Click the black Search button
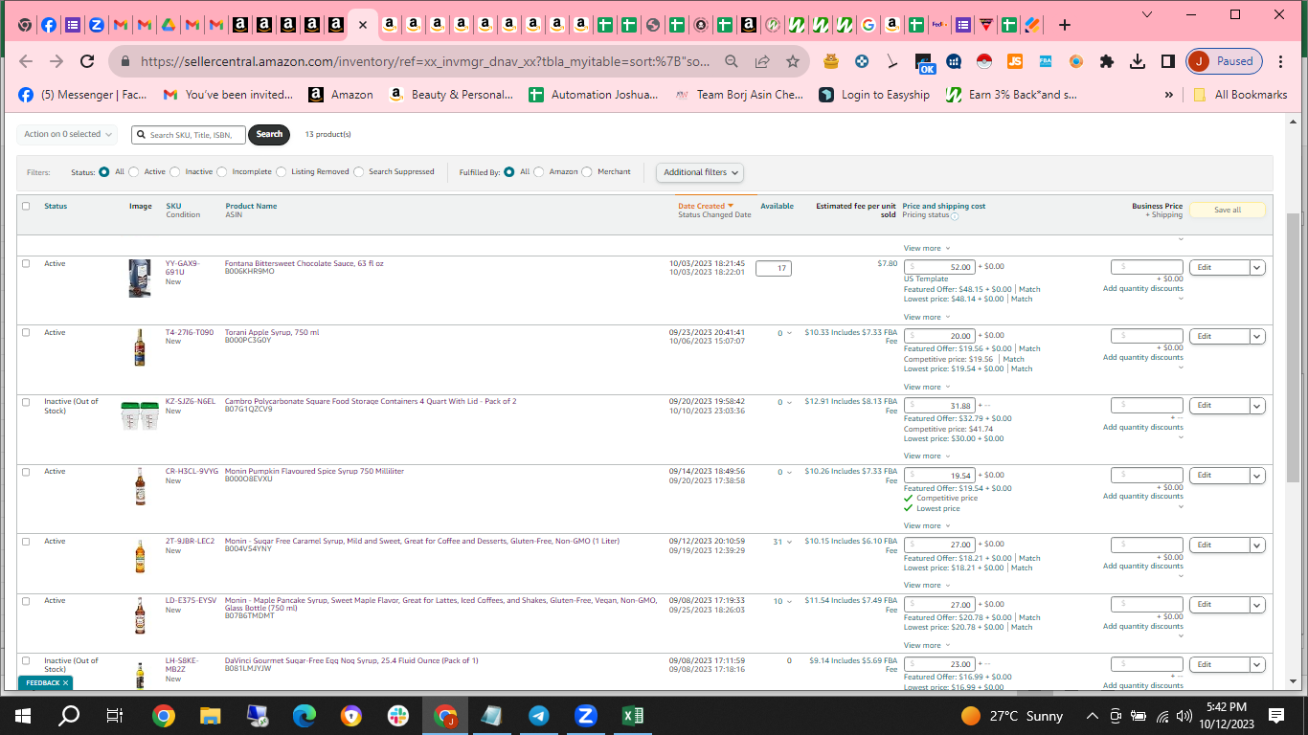Viewport: 1308px width, 735px height. point(269,135)
